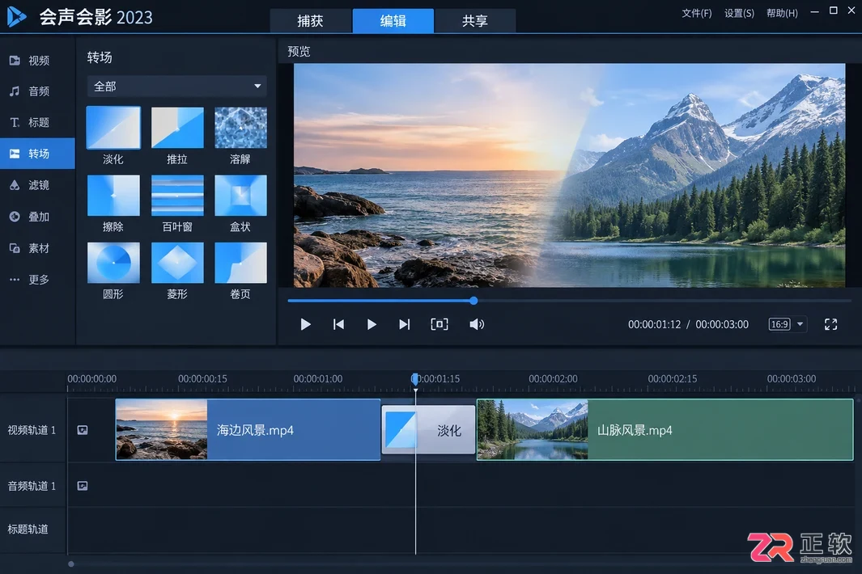862x574 pixels.
Task: Select the 山脉风景.mp4 clip on the timeline
Action: tap(665, 429)
